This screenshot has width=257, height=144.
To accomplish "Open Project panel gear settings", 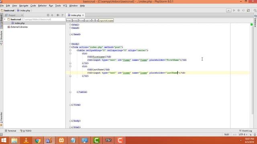I will [58, 15].
